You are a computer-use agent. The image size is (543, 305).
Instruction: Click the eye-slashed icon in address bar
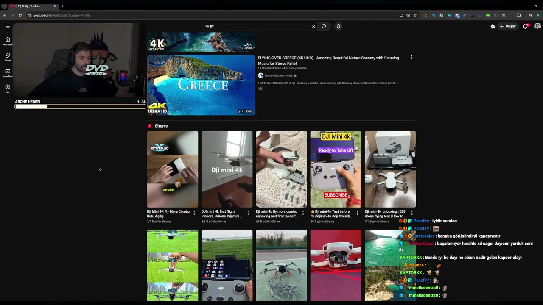[408, 15]
